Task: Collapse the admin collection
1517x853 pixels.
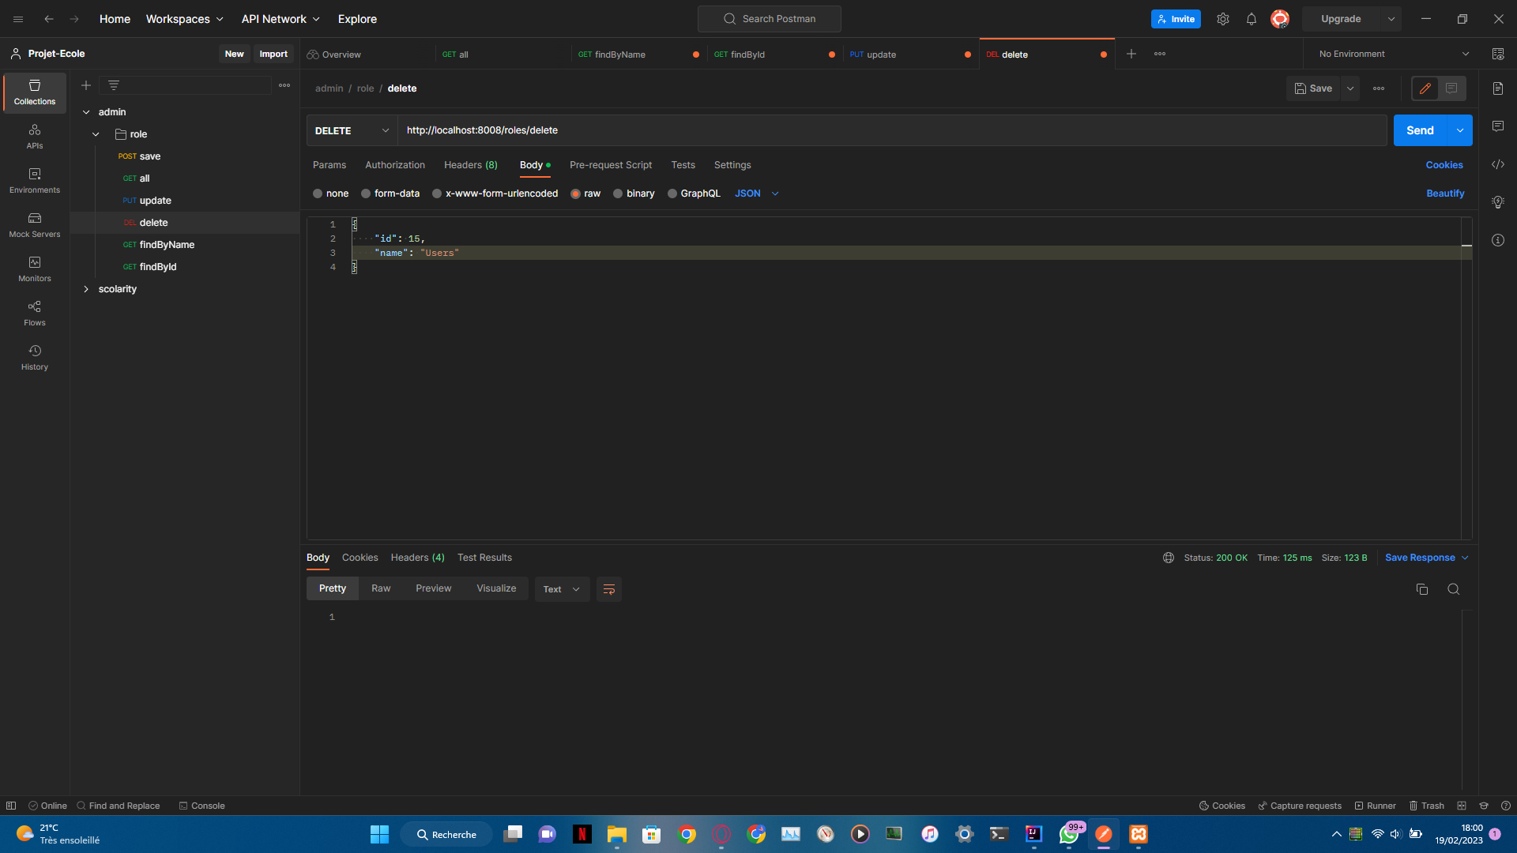Action: (86, 112)
